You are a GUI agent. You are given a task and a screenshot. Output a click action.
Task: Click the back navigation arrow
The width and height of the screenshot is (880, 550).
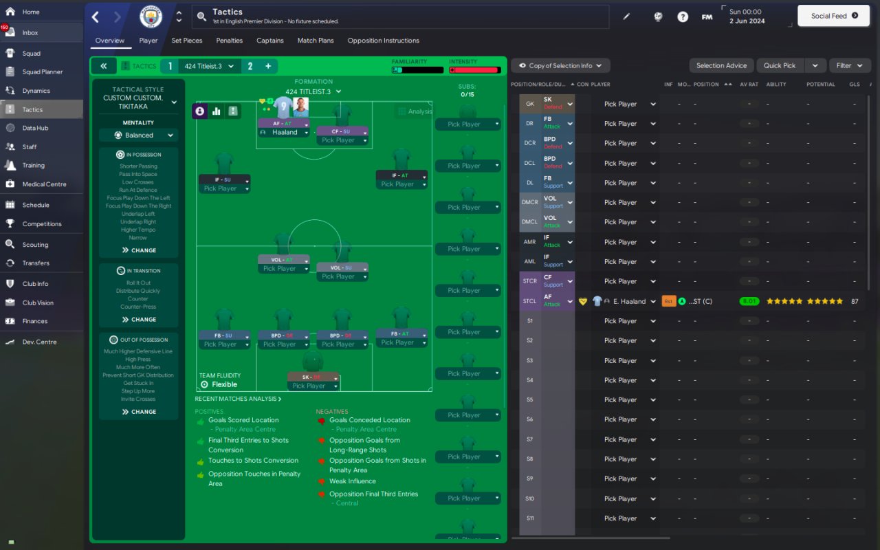click(96, 17)
